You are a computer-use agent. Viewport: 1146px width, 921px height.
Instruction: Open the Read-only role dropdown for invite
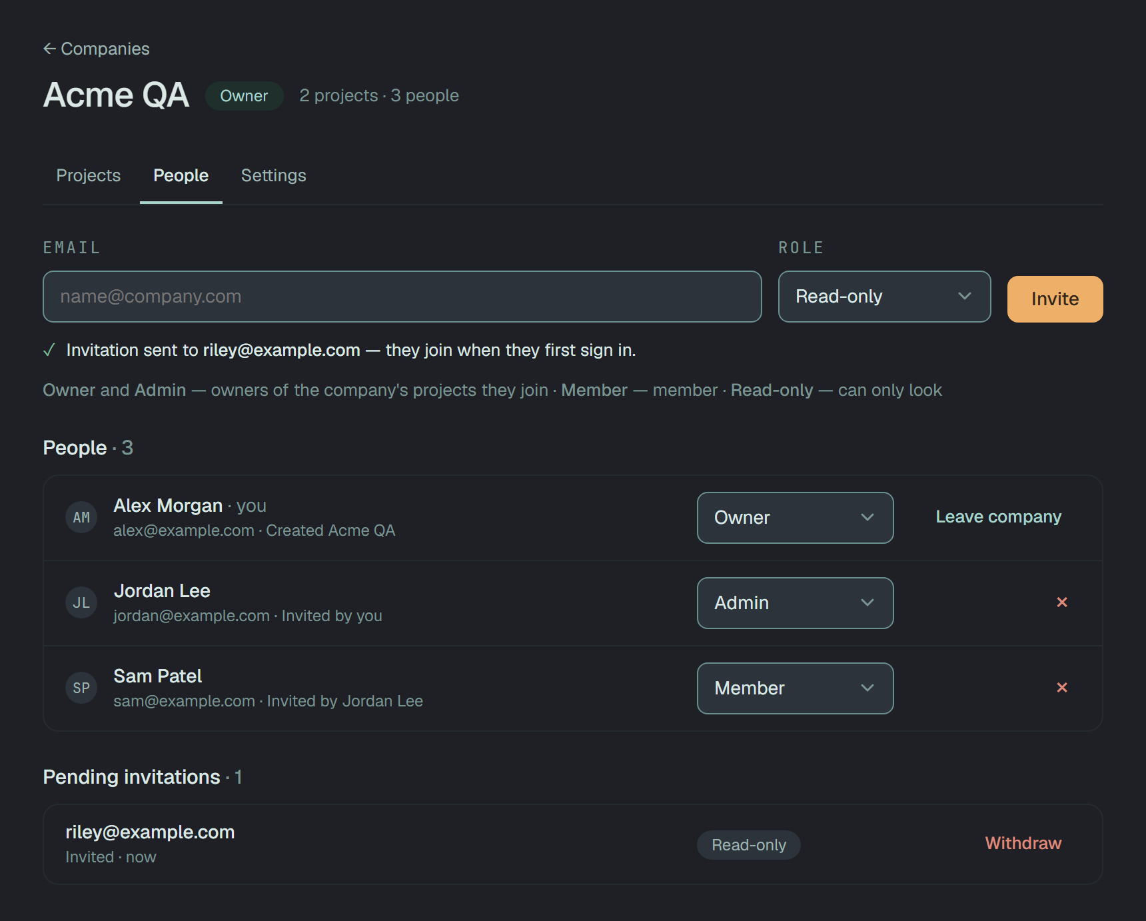884,297
